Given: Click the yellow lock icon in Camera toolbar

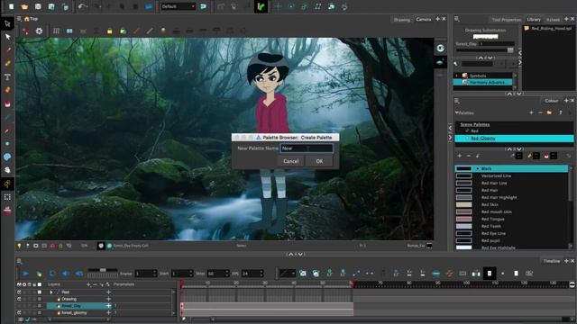Looking at the screenshot, I should coord(109,31).
